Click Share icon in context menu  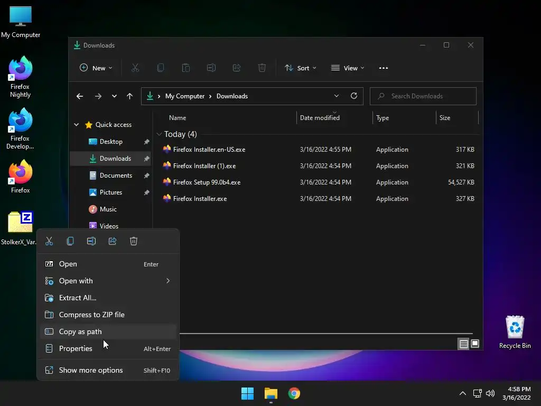coord(113,241)
